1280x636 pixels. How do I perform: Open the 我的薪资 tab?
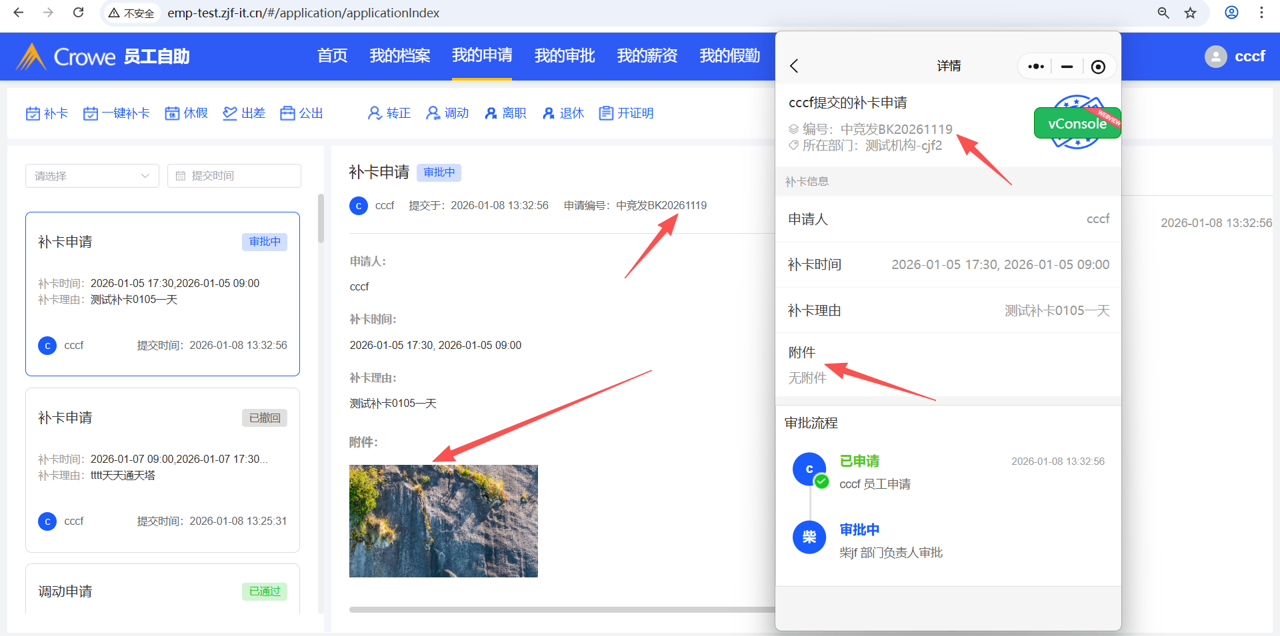click(647, 56)
